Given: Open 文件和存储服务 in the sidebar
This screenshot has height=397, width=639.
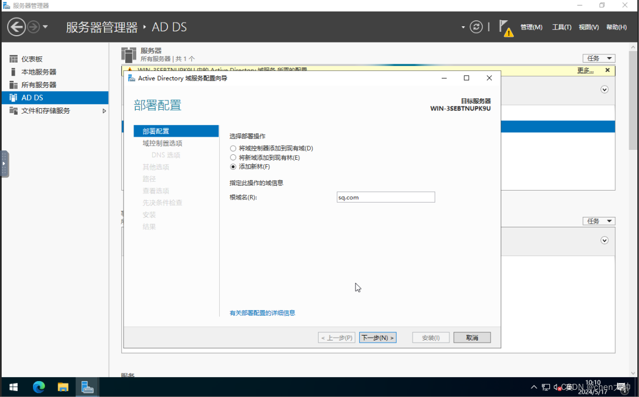Looking at the screenshot, I should 55,111.
